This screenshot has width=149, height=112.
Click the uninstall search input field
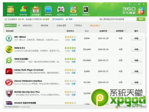(118, 19)
